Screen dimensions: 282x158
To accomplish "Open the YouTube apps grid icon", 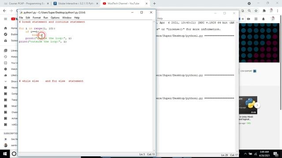I will point(256,19).
